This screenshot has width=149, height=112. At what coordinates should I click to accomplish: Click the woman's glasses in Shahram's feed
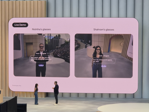pyautogui.click(x=98, y=50)
